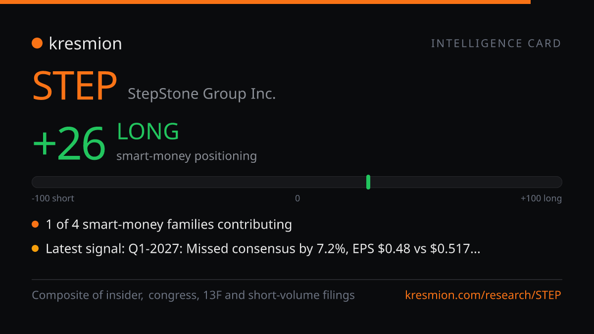Viewport: 594px width, 334px height.
Task: Click the orange kresmion logo dot
Action: (x=37, y=44)
